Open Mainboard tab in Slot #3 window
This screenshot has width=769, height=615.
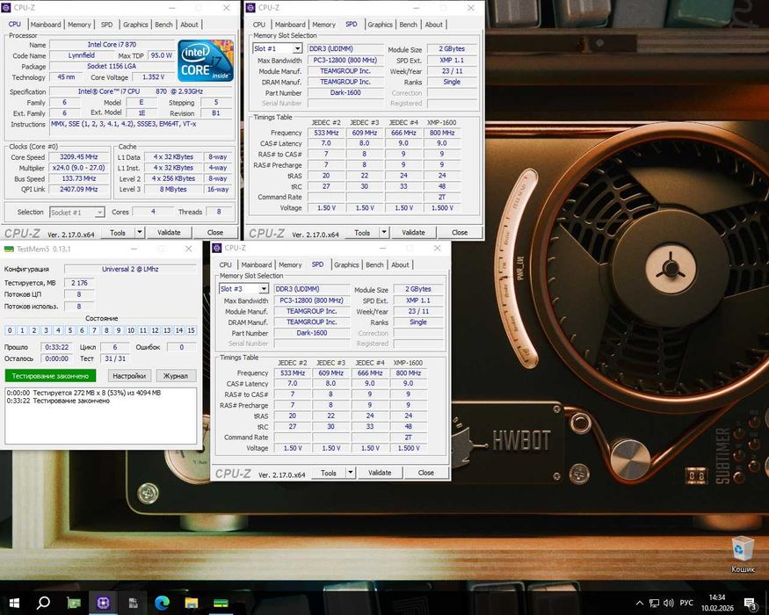click(256, 264)
